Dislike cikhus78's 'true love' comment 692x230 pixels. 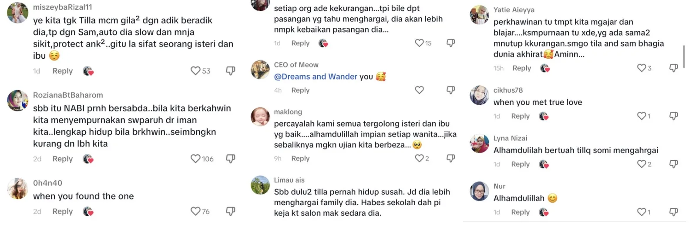(674, 116)
